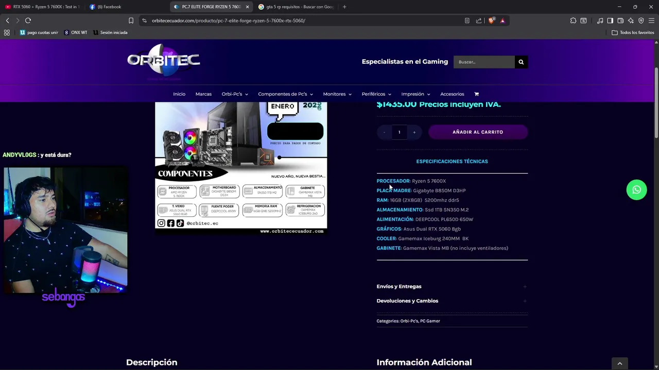
Task: Increase quantity with the plus button
Action: [414, 132]
